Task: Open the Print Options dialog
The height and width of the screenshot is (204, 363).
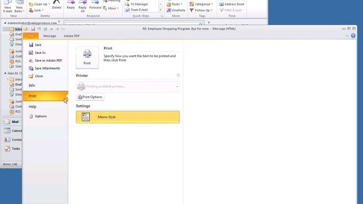Action: click(x=90, y=97)
